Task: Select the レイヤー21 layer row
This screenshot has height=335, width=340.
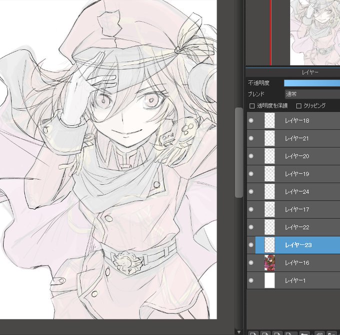Action: (293, 138)
